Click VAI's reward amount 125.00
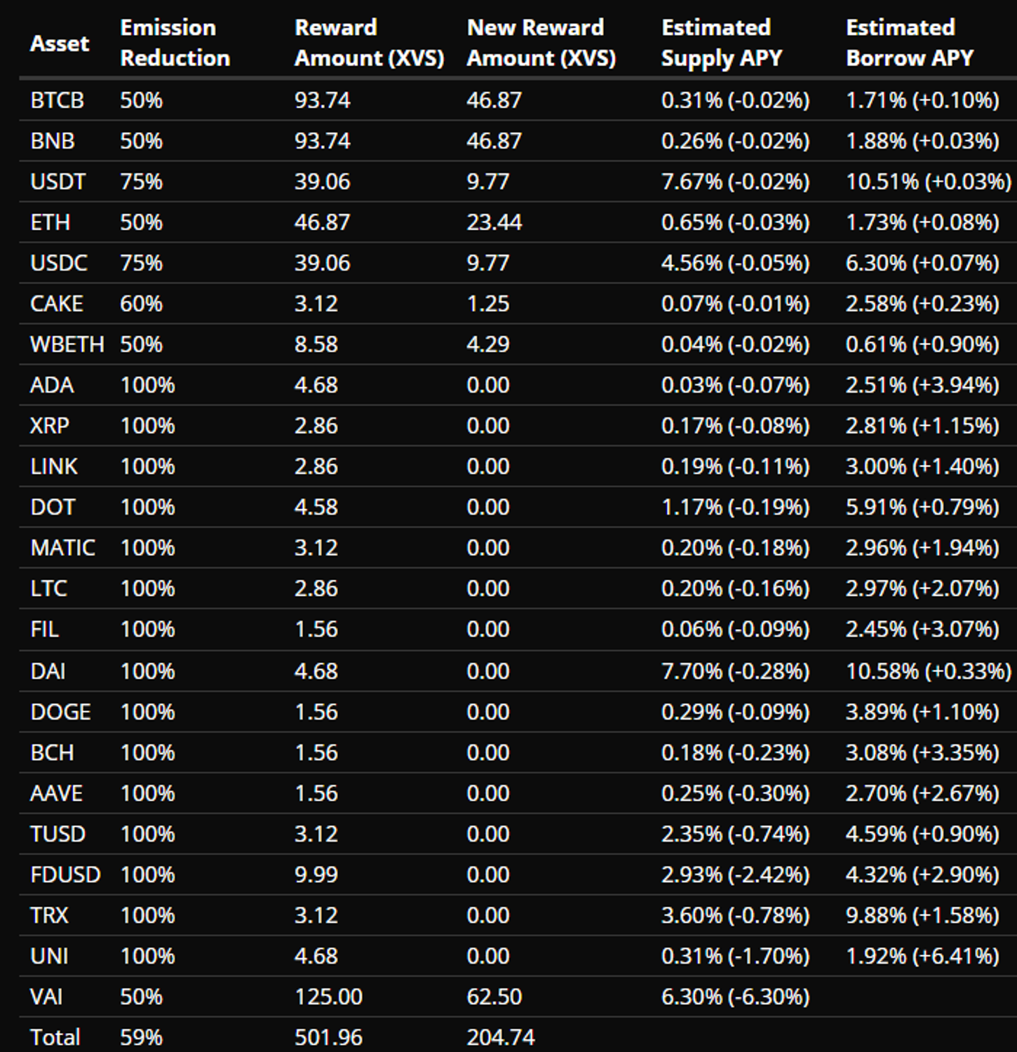The width and height of the screenshot is (1017, 1052). [x=328, y=997]
